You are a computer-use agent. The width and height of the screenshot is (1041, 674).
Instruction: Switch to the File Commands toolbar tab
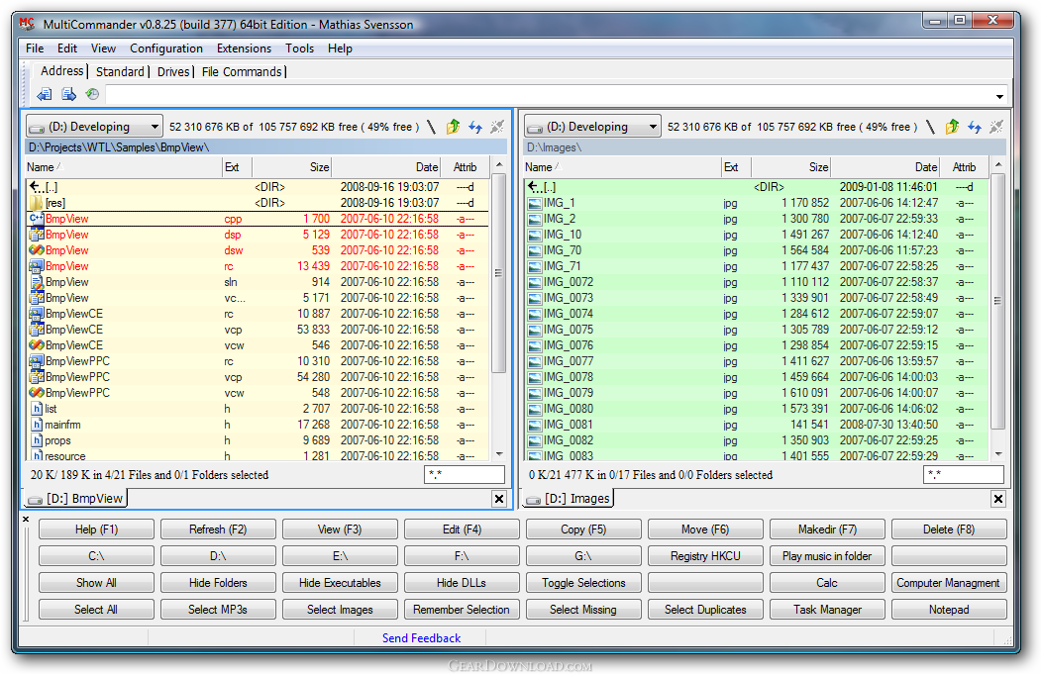243,71
